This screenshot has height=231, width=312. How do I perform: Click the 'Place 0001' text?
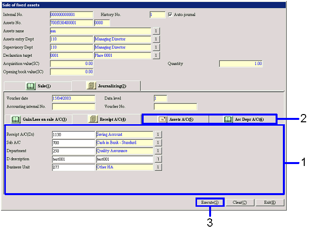click(x=103, y=55)
